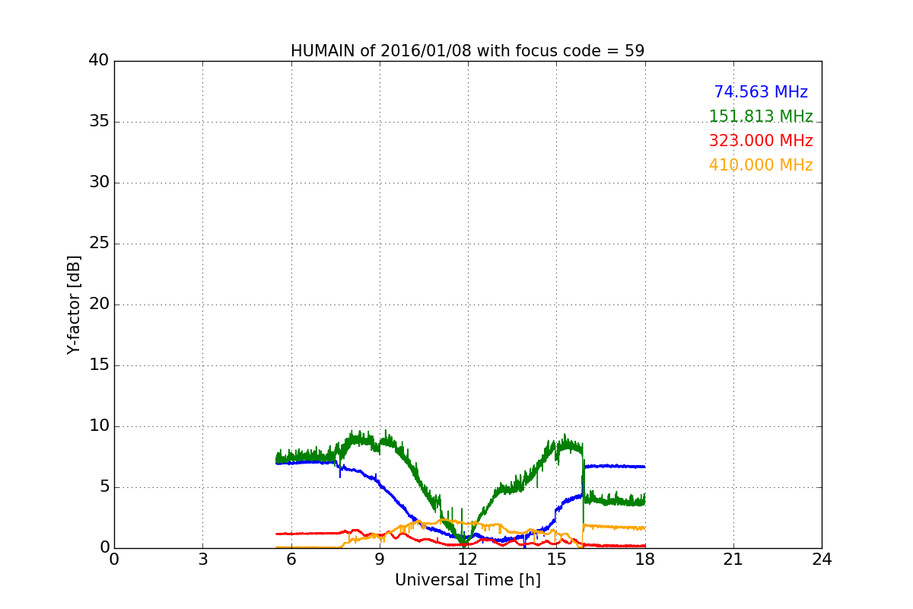Select the 323.000 MHz legend label
Image resolution: width=913 pixels, height=609 pixels.
point(761,141)
